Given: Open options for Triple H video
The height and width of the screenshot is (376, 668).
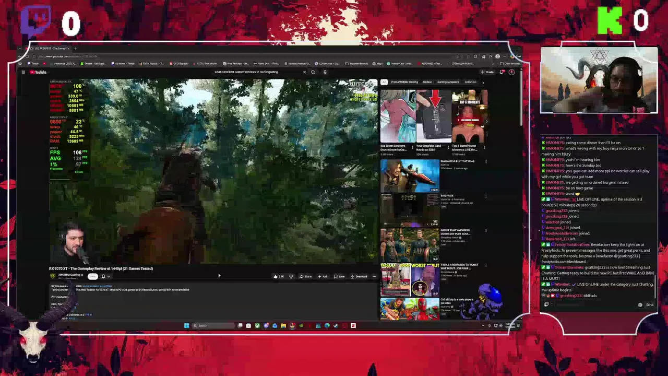Looking at the screenshot, I should pyautogui.click(x=486, y=265).
